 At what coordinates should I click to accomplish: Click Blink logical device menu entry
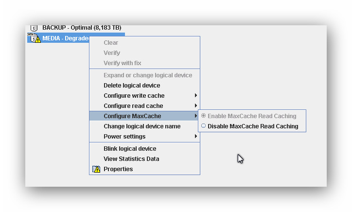pos(130,149)
